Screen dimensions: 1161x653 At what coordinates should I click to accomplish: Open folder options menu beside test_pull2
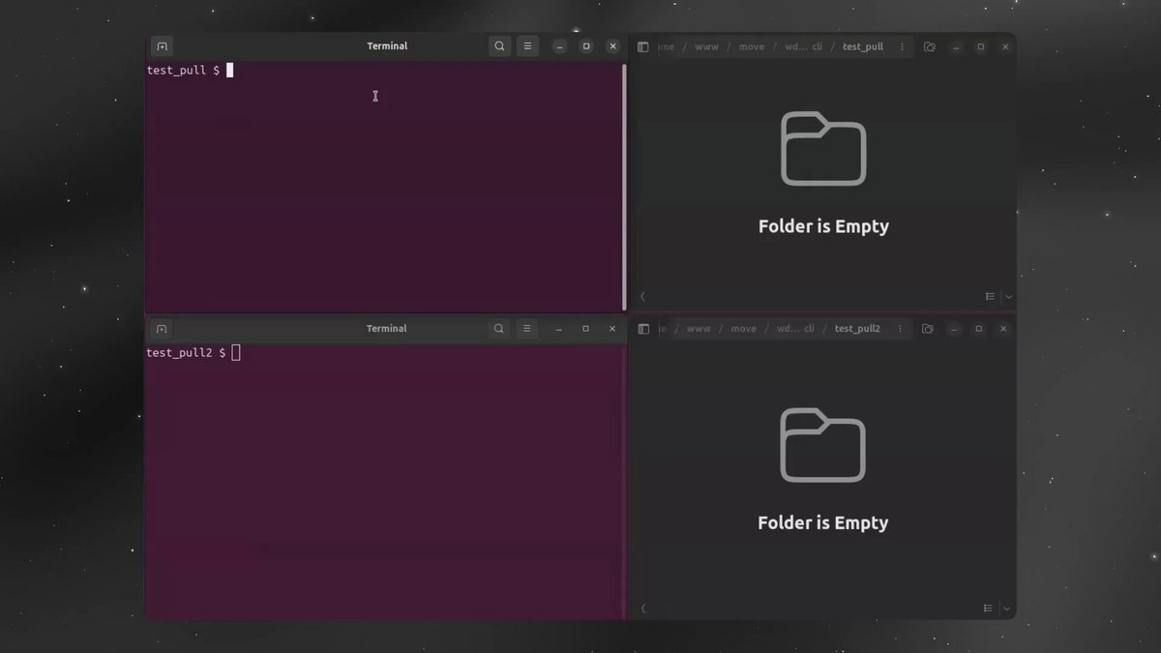(x=899, y=329)
